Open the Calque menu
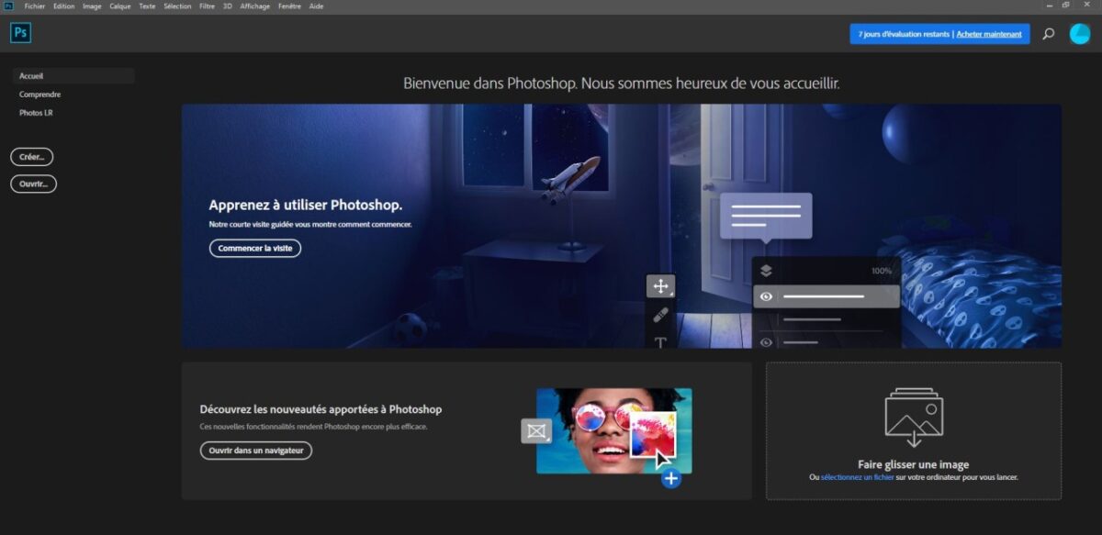The width and height of the screenshot is (1102, 535). [x=120, y=6]
